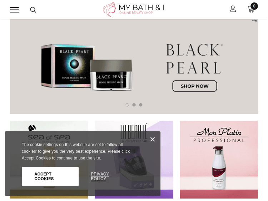The image size is (268, 201).
Task: Click the Mon Platin shampoo bottle image
Action: coord(219,167)
